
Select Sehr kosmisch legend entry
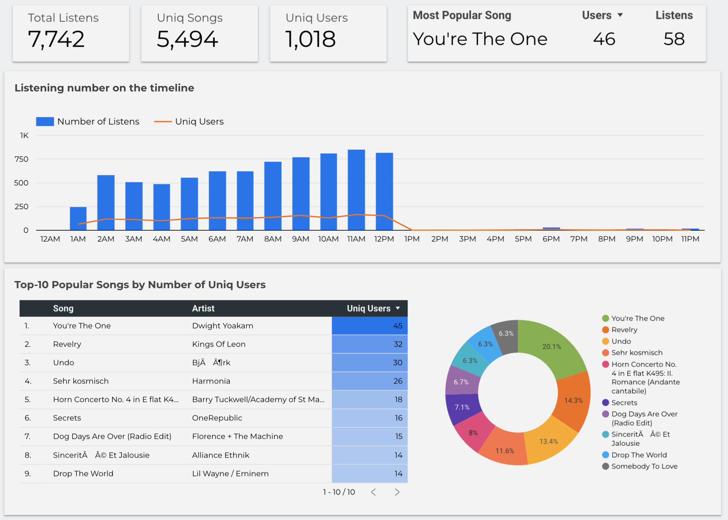tap(632, 353)
